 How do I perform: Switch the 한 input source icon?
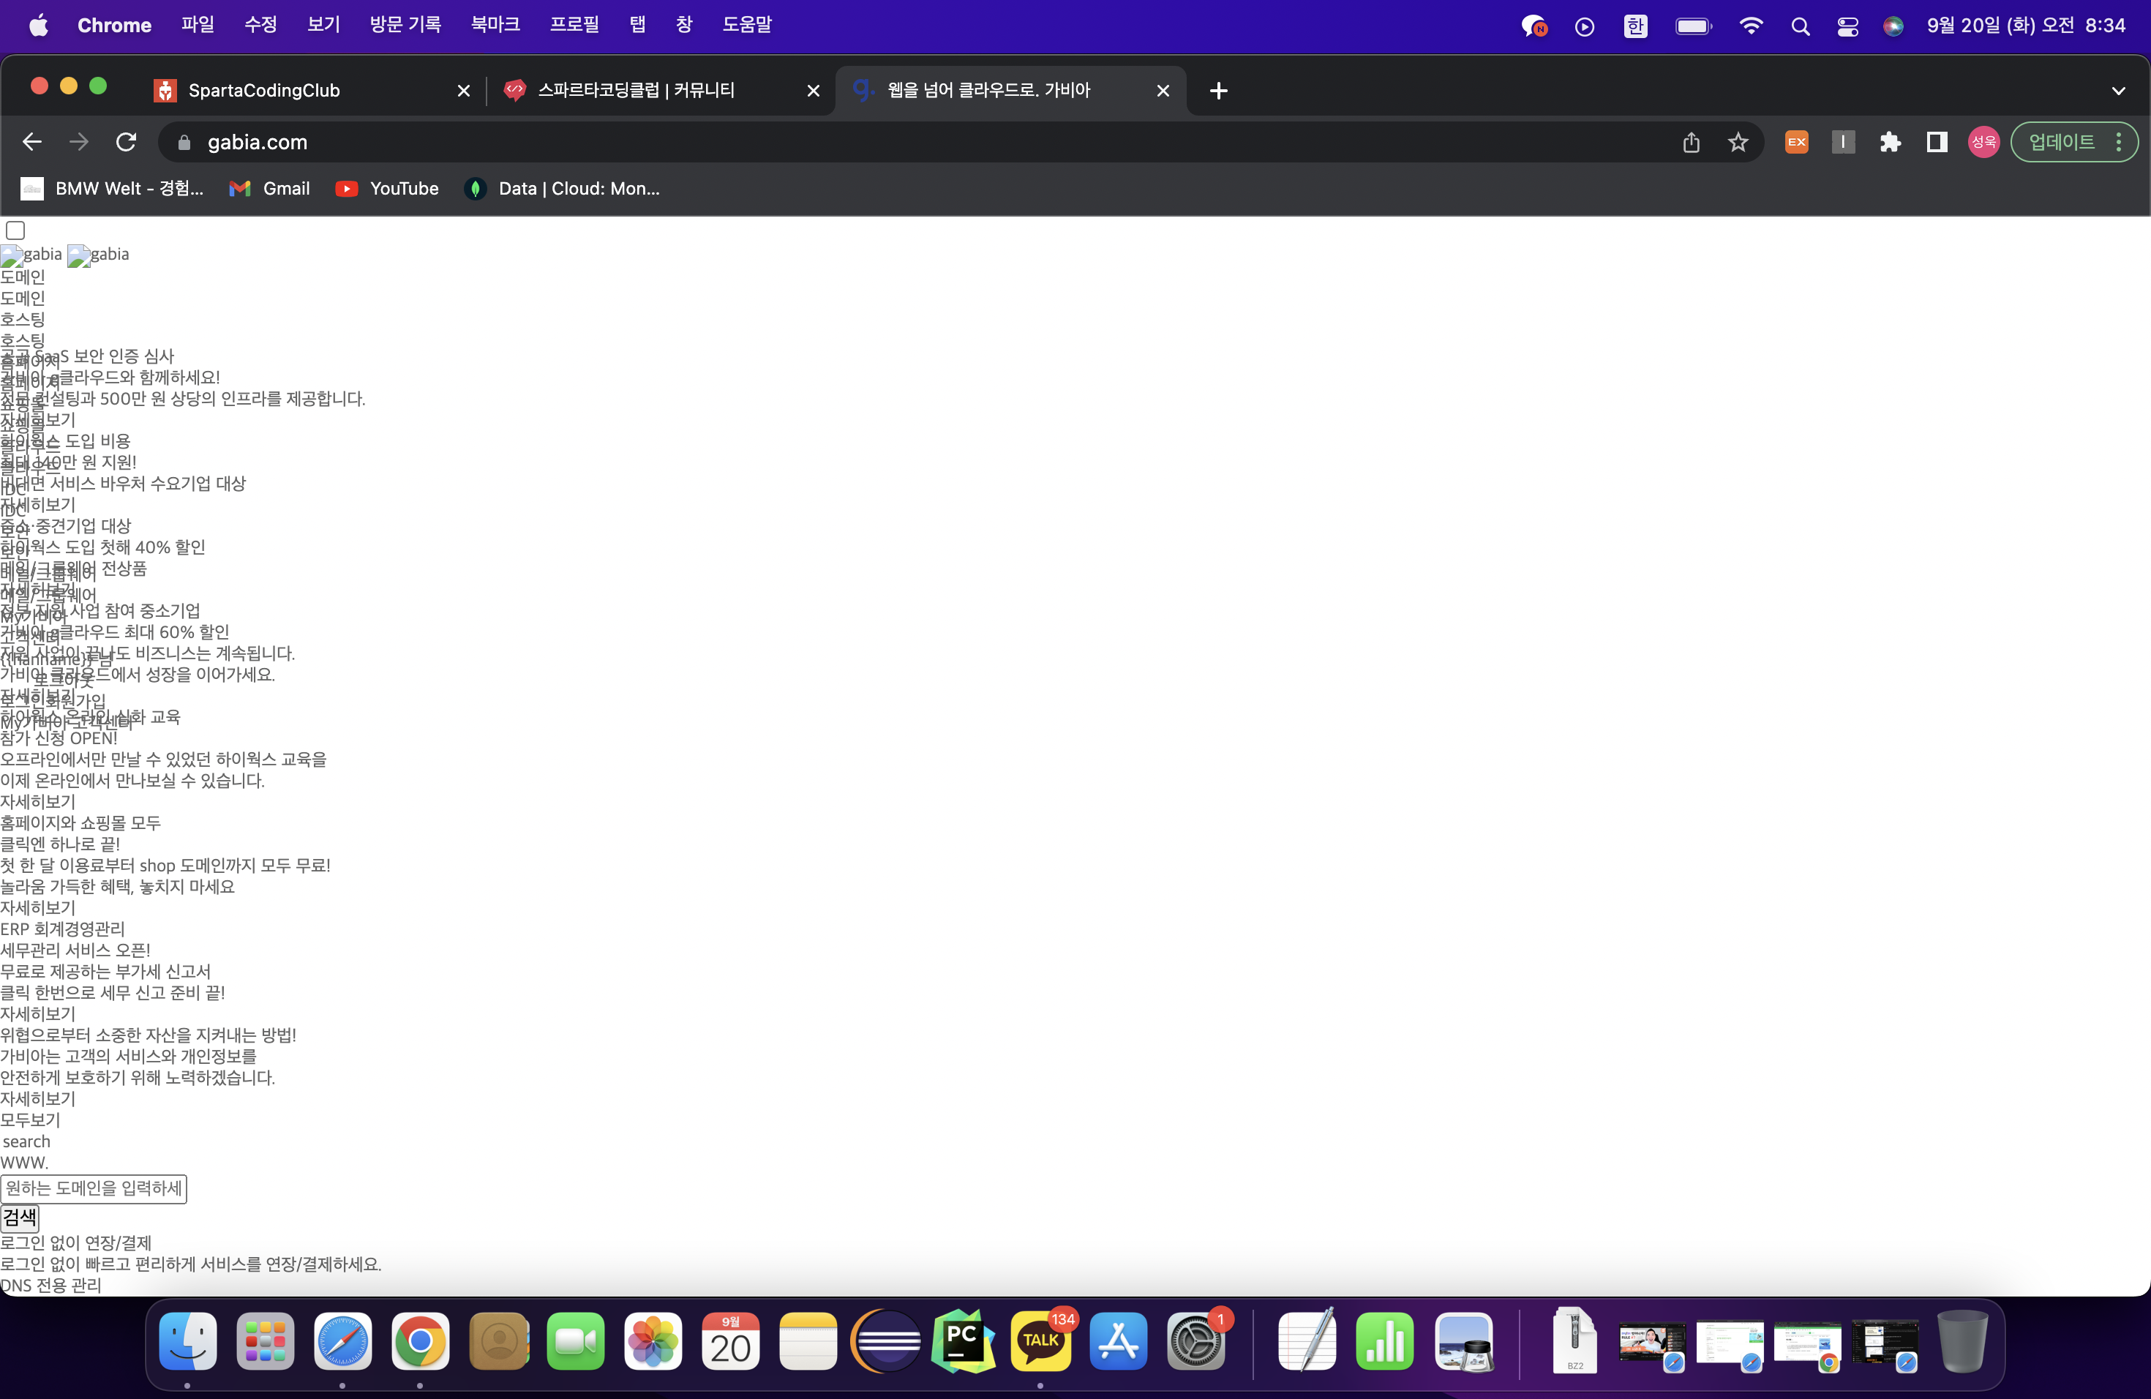[1636, 26]
